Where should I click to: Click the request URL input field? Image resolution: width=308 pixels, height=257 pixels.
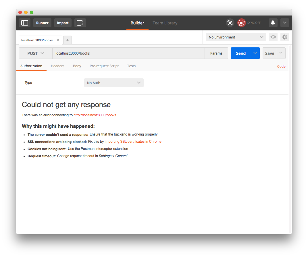(x=128, y=53)
